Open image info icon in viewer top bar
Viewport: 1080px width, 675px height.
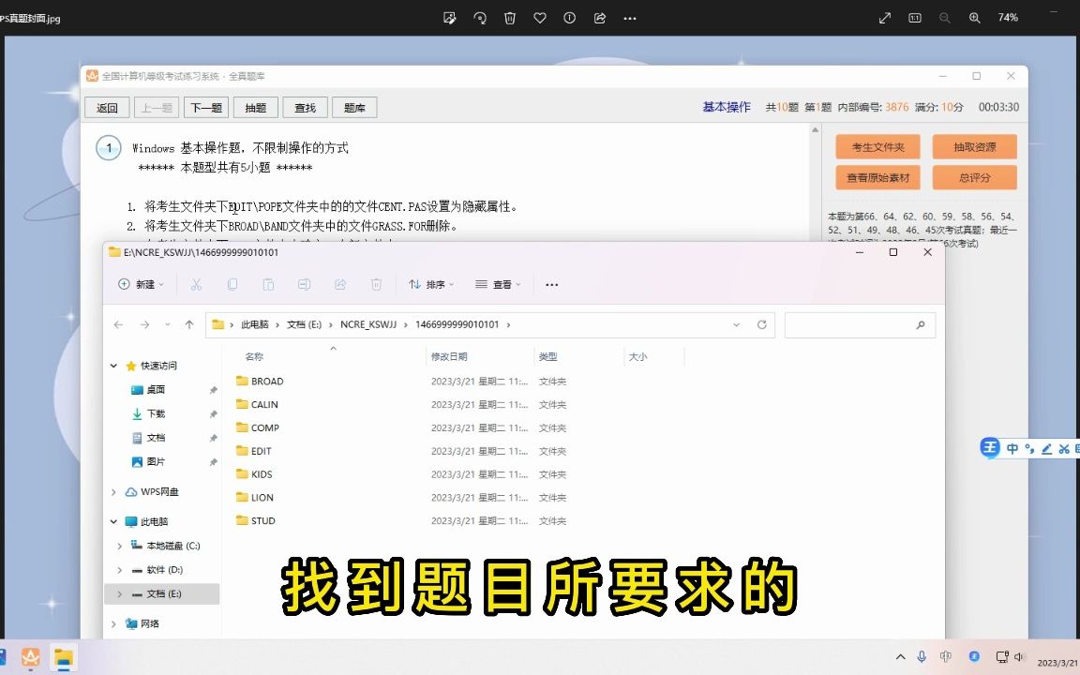[x=570, y=18]
